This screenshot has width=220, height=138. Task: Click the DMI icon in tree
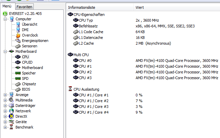(18, 30)
